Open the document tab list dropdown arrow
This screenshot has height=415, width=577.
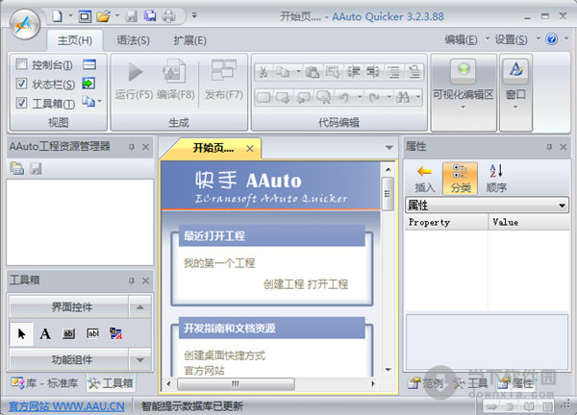[389, 148]
